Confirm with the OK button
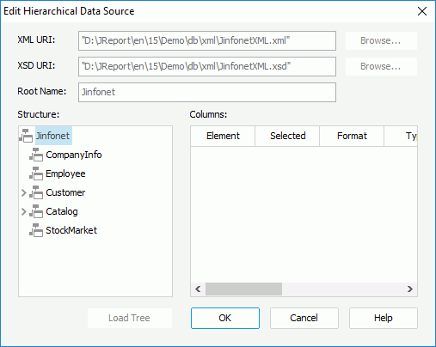Viewport: 436px width, 347px height. click(225, 318)
